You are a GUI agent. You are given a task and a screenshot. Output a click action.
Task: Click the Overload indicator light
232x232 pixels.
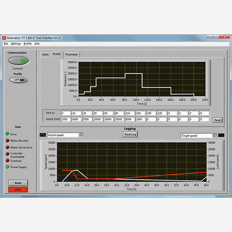click(x=8, y=160)
